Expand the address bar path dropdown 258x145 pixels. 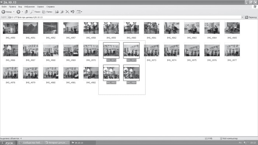pos(242,17)
